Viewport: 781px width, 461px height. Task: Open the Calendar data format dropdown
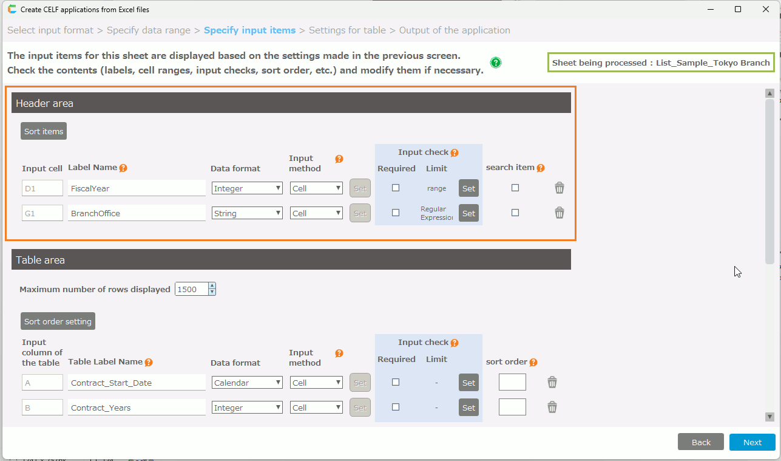click(247, 383)
